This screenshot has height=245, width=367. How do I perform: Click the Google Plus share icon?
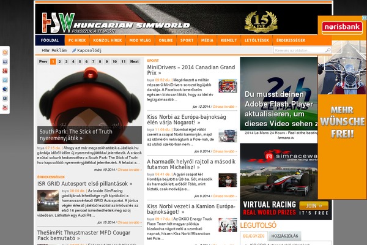pos(5,71)
